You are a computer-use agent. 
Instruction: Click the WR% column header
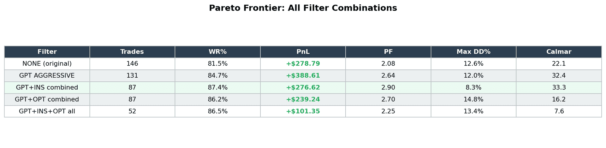click(x=217, y=52)
